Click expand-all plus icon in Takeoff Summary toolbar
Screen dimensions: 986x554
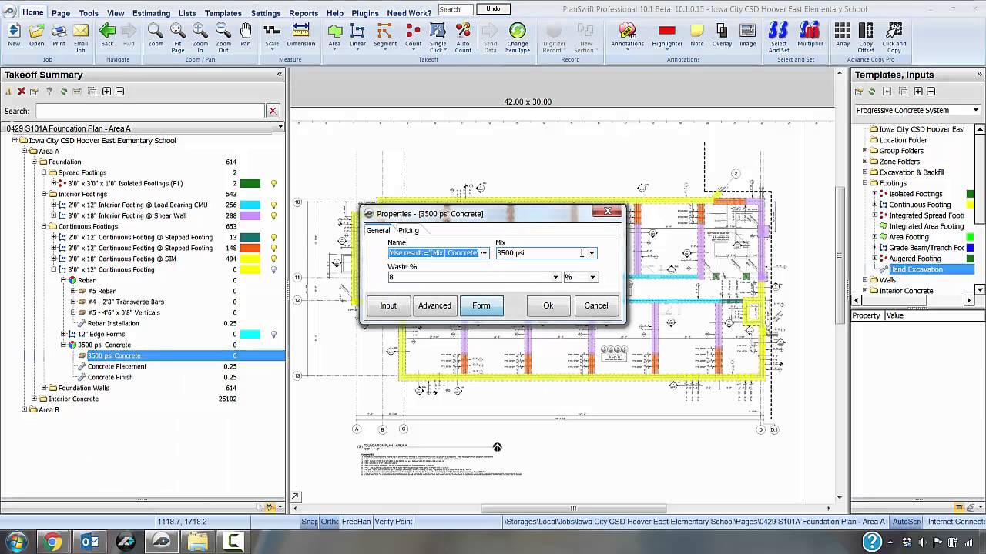pos(106,92)
